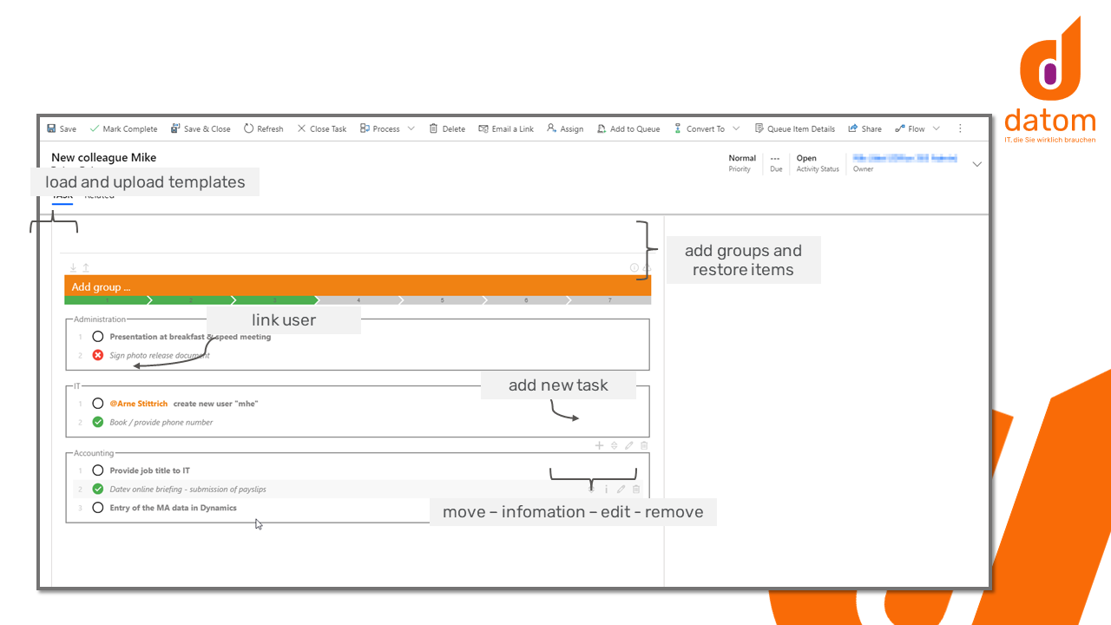Image resolution: width=1111 pixels, height=625 pixels.
Task: Remove Accounting group with trash icon
Action: pyautogui.click(x=644, y=445)
